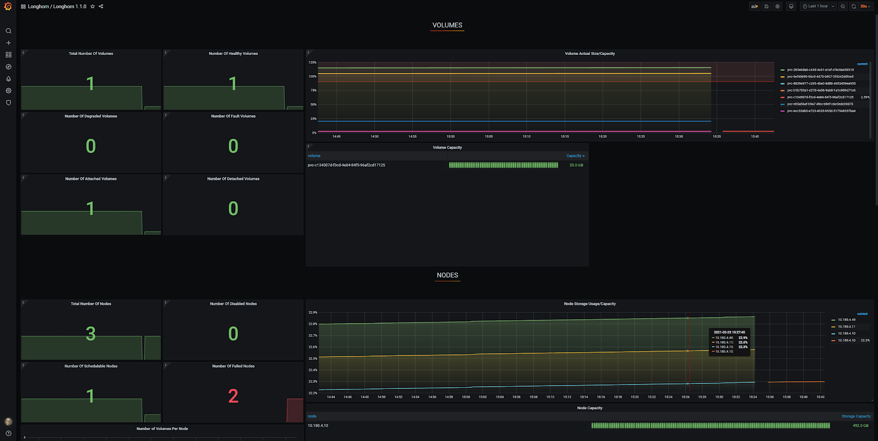Viewport: 878px width, 441px height.
Task: Open the user profile avatar
Action: 8,421
